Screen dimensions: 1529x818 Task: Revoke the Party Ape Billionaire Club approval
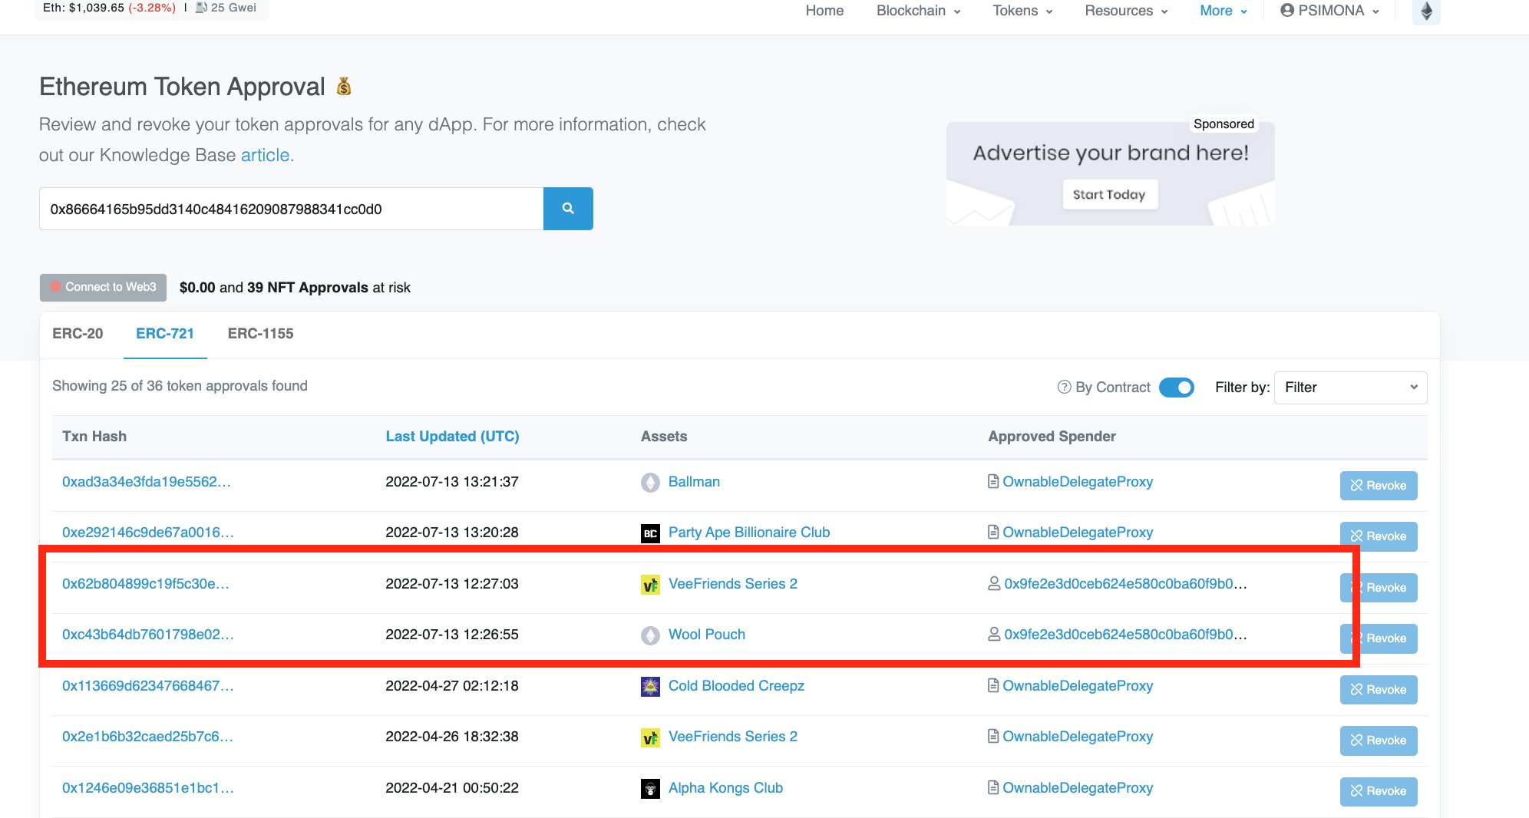click(1379, 536)
